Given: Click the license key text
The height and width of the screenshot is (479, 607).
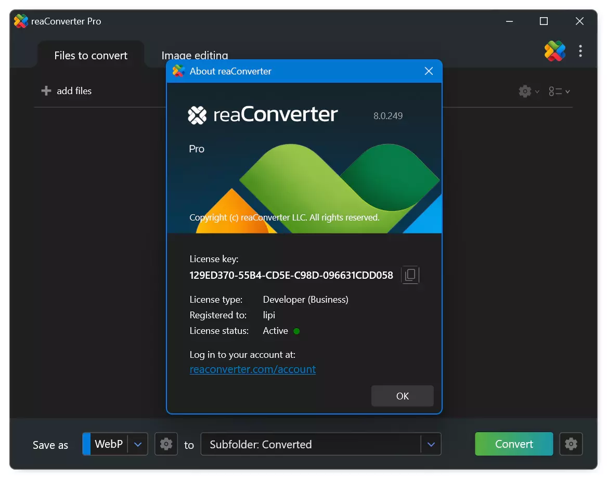Looking at the screenshot, I should coord(291,275).
